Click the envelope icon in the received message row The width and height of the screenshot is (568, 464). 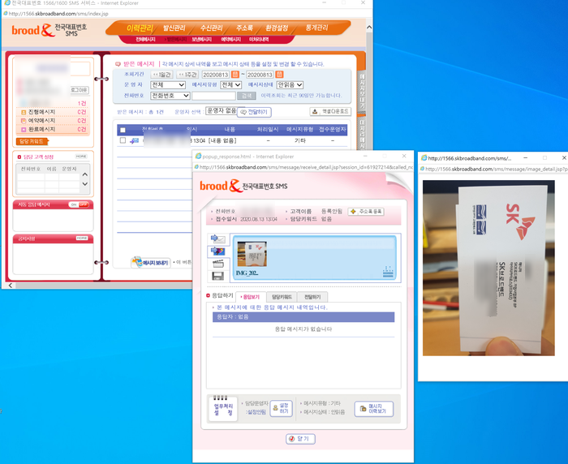(135, 140)
